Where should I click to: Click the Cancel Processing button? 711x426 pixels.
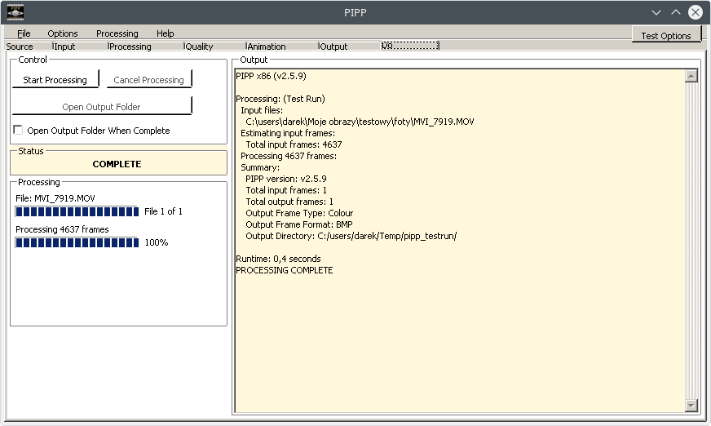click(x=149, y=80)
